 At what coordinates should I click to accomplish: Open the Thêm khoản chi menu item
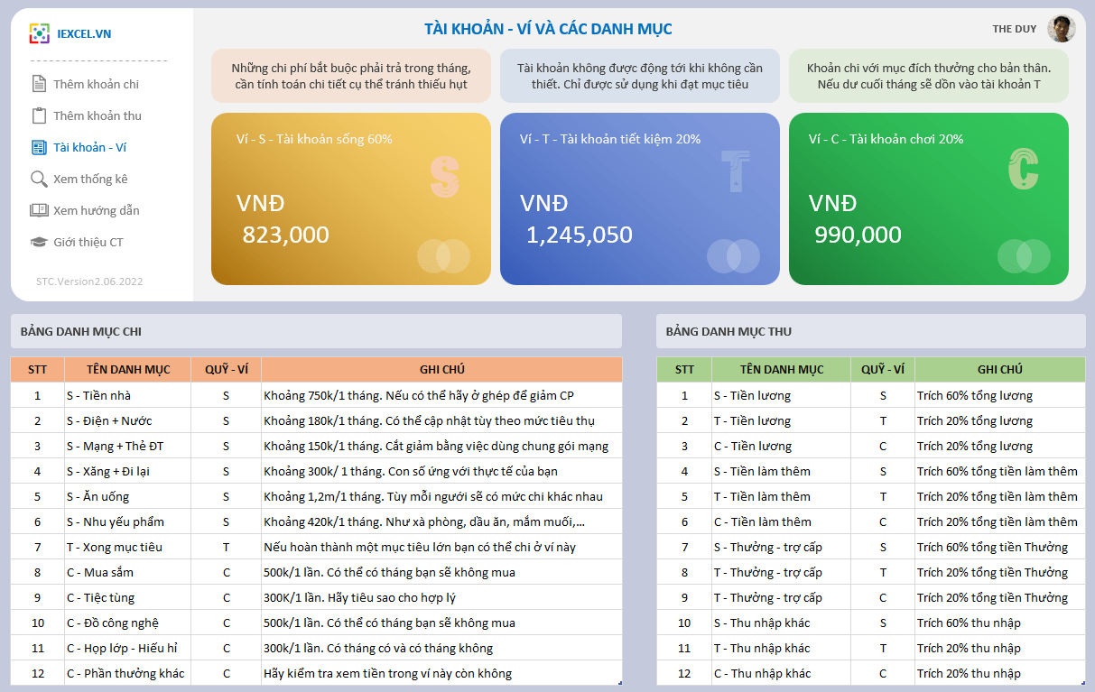(96, 84)
